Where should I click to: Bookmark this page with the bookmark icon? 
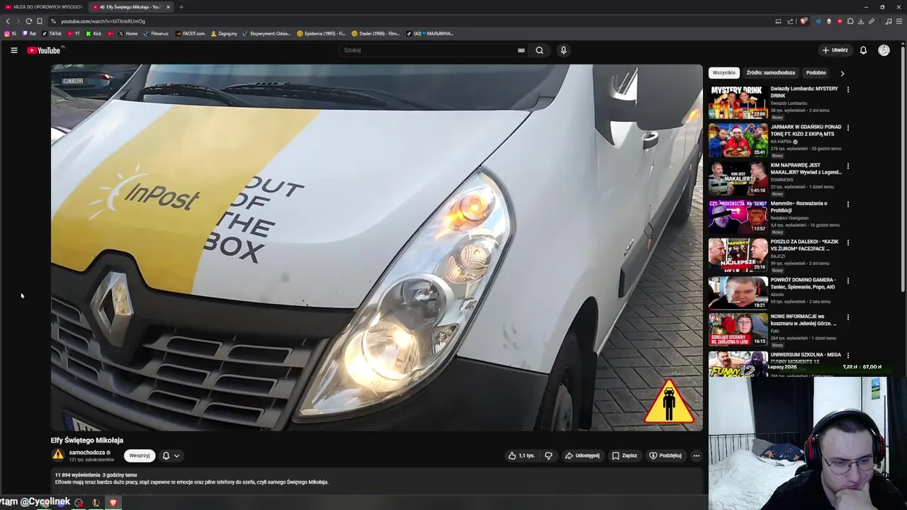[x=40, y=21]
